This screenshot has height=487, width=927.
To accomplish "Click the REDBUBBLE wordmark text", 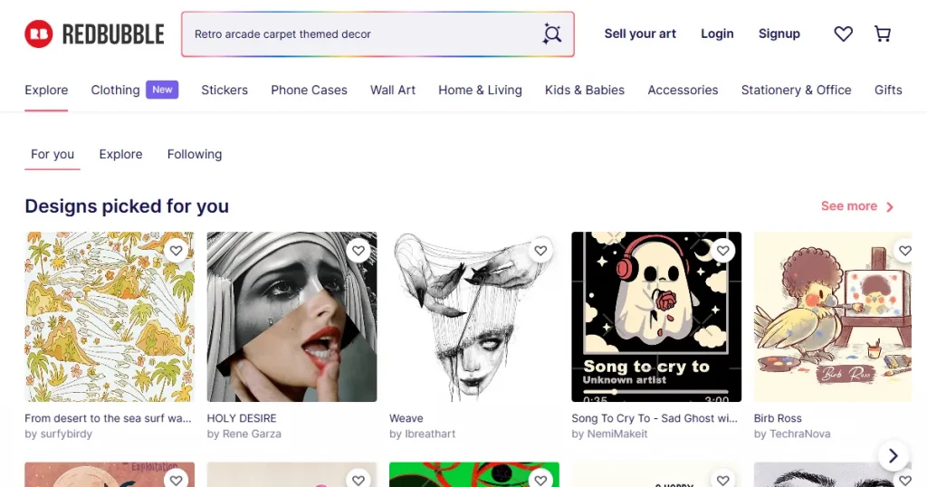I will pos(113,34).
